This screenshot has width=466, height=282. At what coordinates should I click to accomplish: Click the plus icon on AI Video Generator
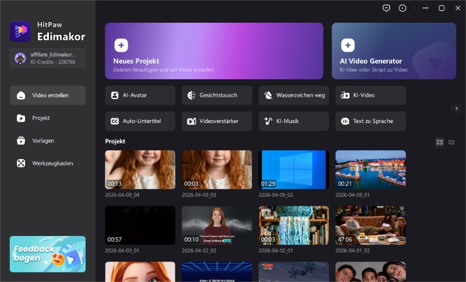point(347,45)
